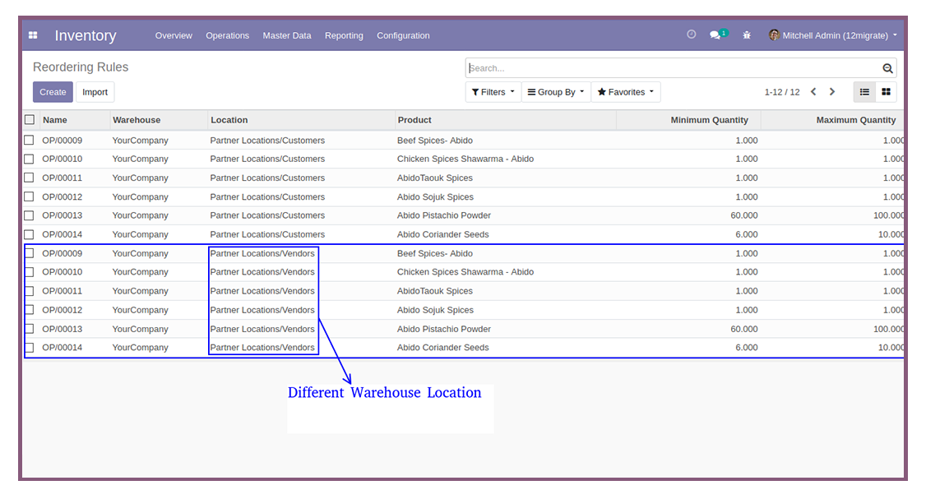This screenshot has width=926, height=499.
Task: Open the Operations menu
Action: [227, 35]
